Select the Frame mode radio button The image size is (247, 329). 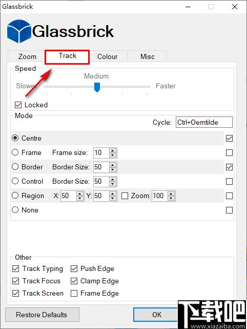pos(15,152)
